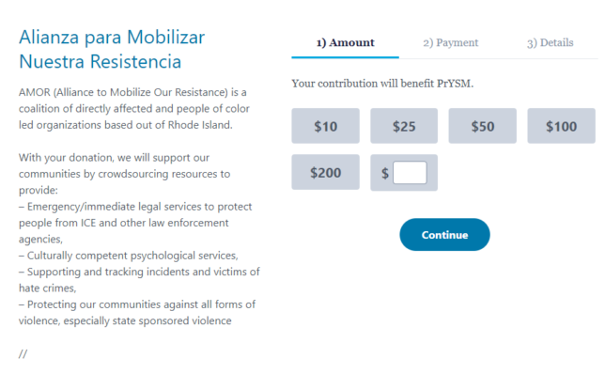The image size is (605, 374).
Task: Select the $10 donation amount
Action: [325, 126]
